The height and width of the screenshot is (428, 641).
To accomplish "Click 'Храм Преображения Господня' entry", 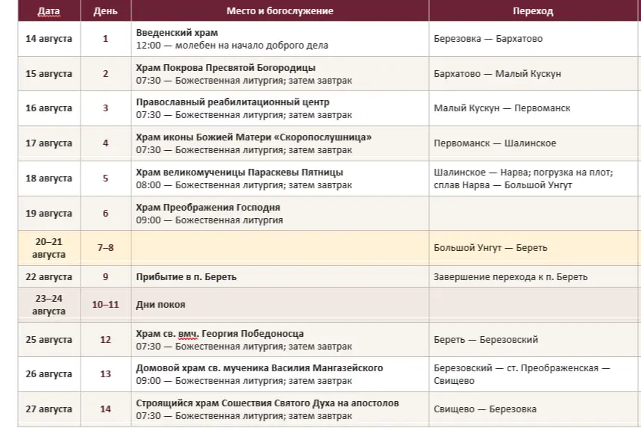I will point(208,208).
